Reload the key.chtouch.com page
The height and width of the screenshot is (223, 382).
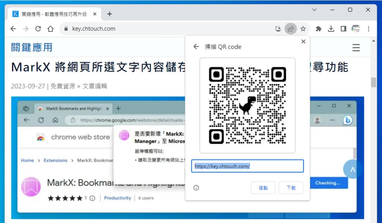click(x=38, y=29)
